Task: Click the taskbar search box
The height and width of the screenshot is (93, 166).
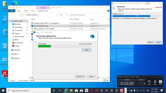Action: 29,90
